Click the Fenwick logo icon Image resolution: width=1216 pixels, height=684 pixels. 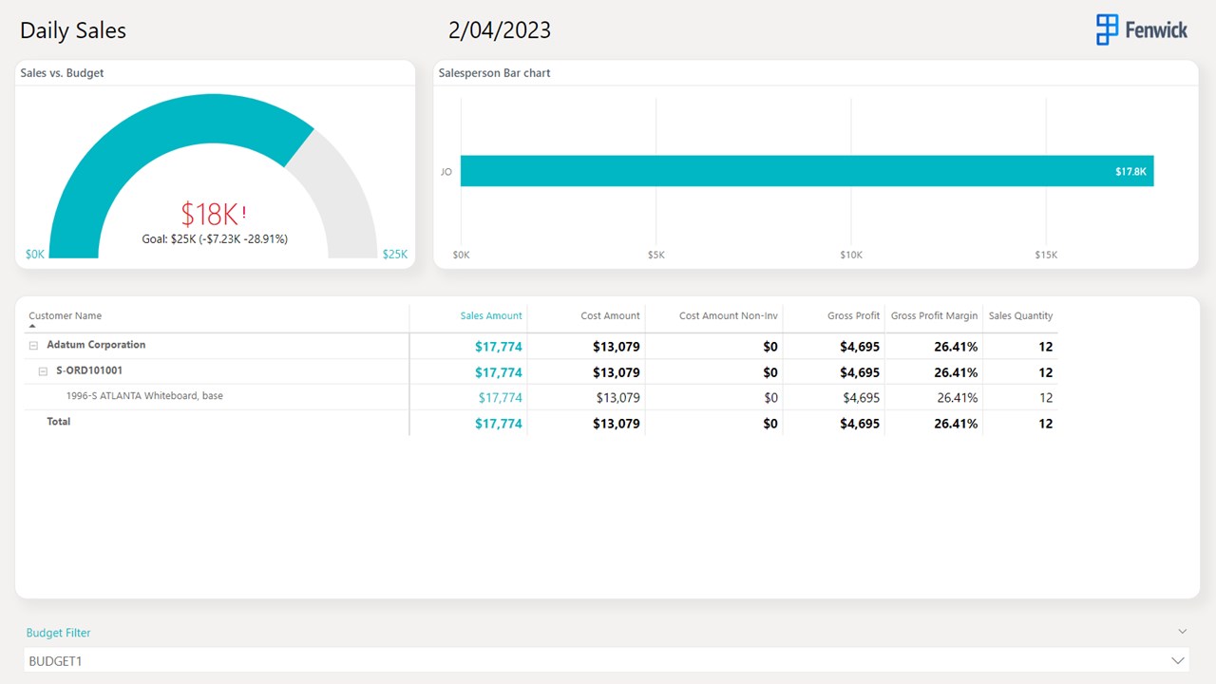pos(1107,29)
